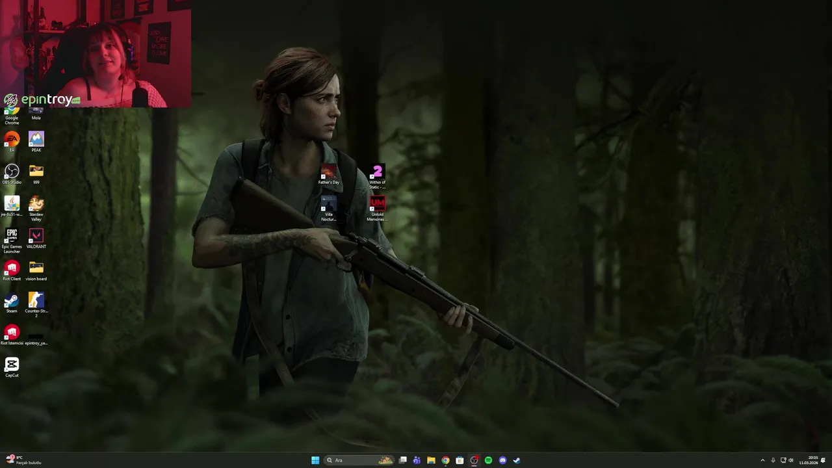Click the microphone icon in the tray
Viewport: 832px width, 468px height.
pyautogui.click(x=773, y=460)
